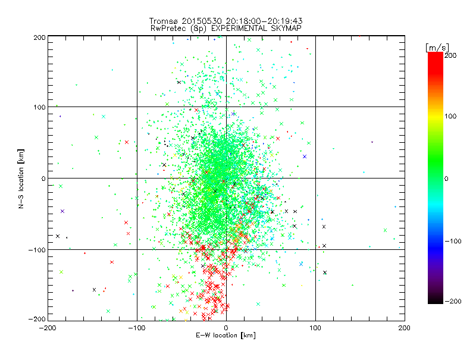
Task: Click the y-axis tick label '-200'
Action: pos(37,319)
